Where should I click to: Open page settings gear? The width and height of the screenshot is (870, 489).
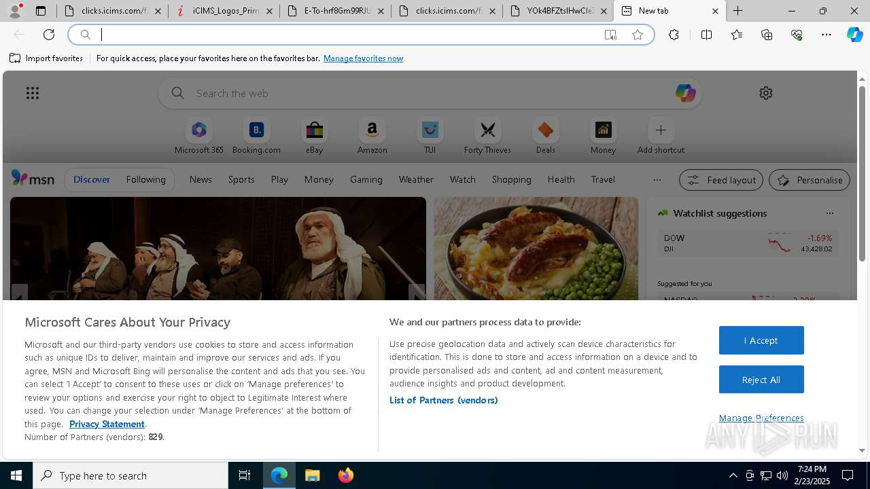coord(766,93)
